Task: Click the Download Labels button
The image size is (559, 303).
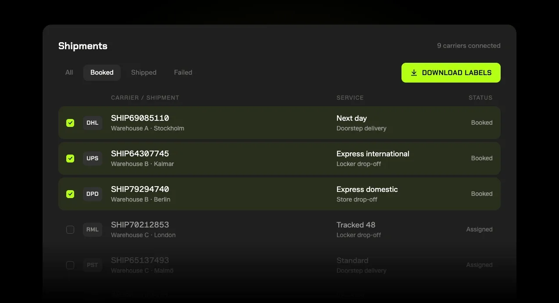Action: tap(451, 73)
